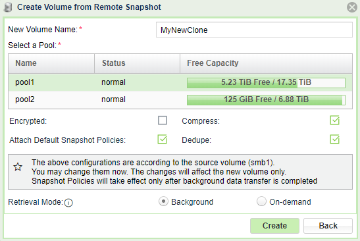Select the pool2 row
Viewport: 360px width, 241px height.
[x=180, y=99]
